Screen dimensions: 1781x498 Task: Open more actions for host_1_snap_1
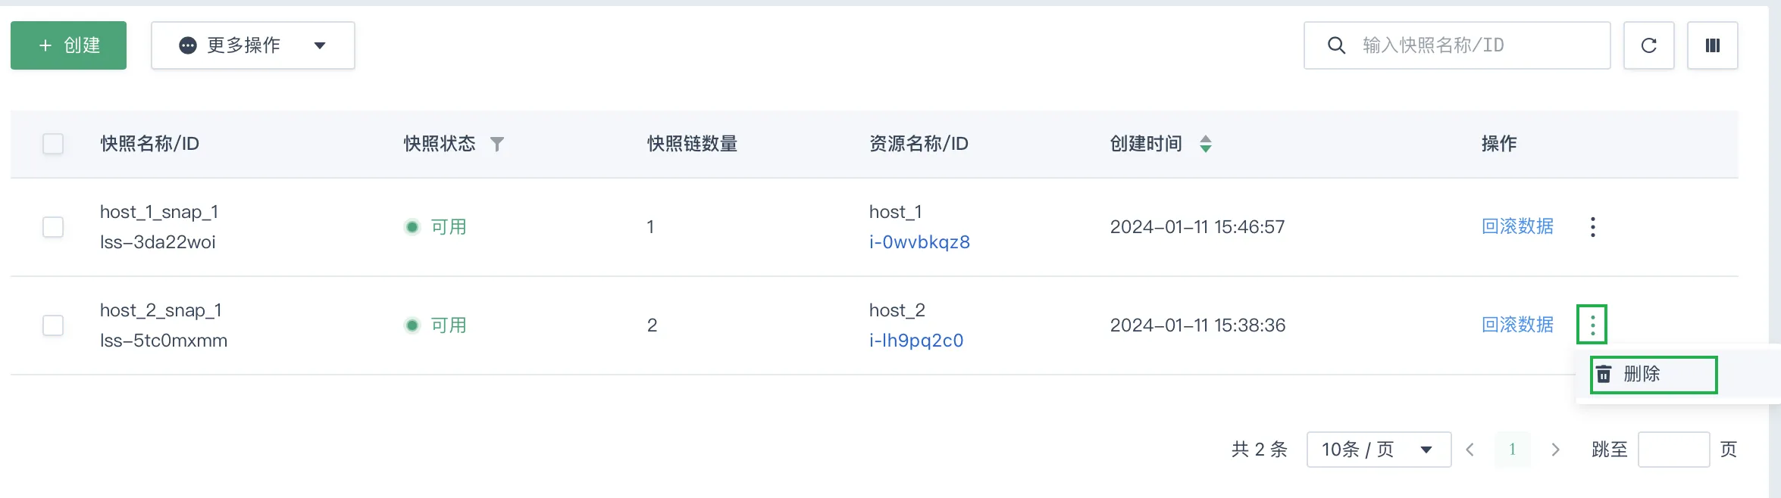1592,227
